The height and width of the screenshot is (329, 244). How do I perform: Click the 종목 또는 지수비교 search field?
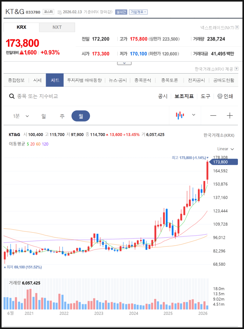(38, 96)
